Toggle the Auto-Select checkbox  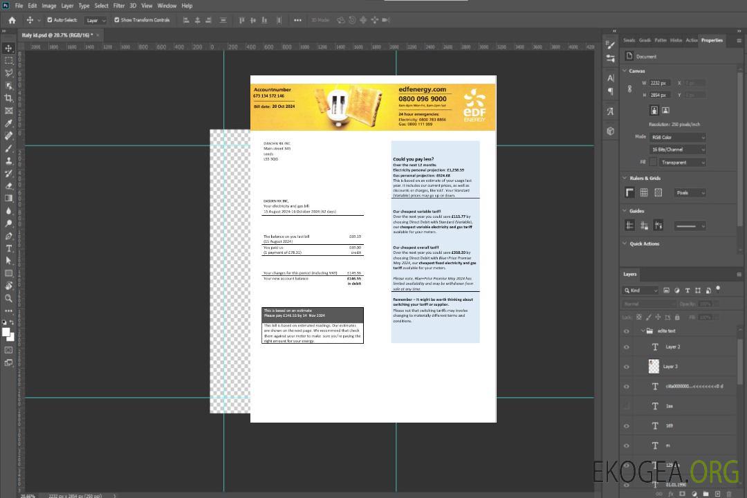coord(50,20)
